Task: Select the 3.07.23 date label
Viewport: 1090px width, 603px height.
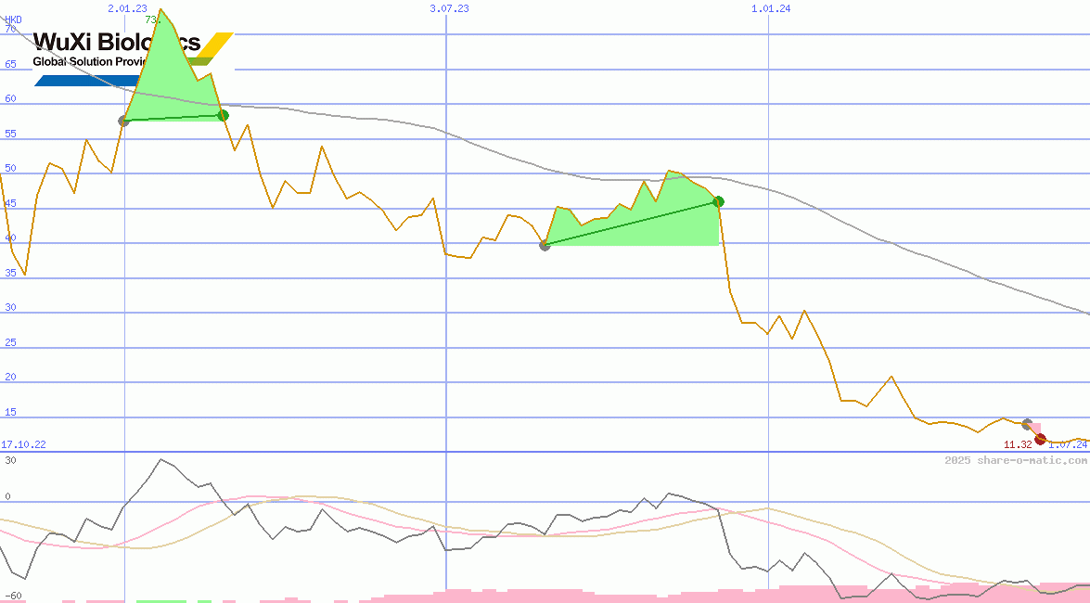Action: point(449,8)
